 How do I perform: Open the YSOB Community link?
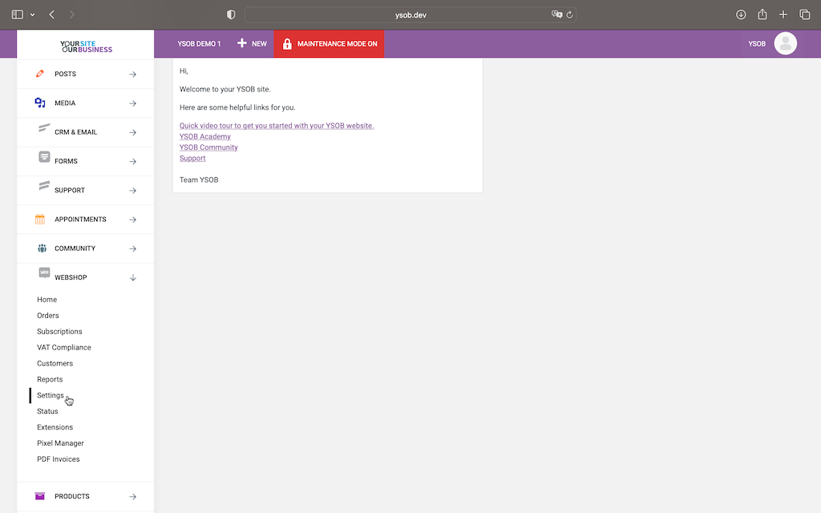click(x=208, y=147)
